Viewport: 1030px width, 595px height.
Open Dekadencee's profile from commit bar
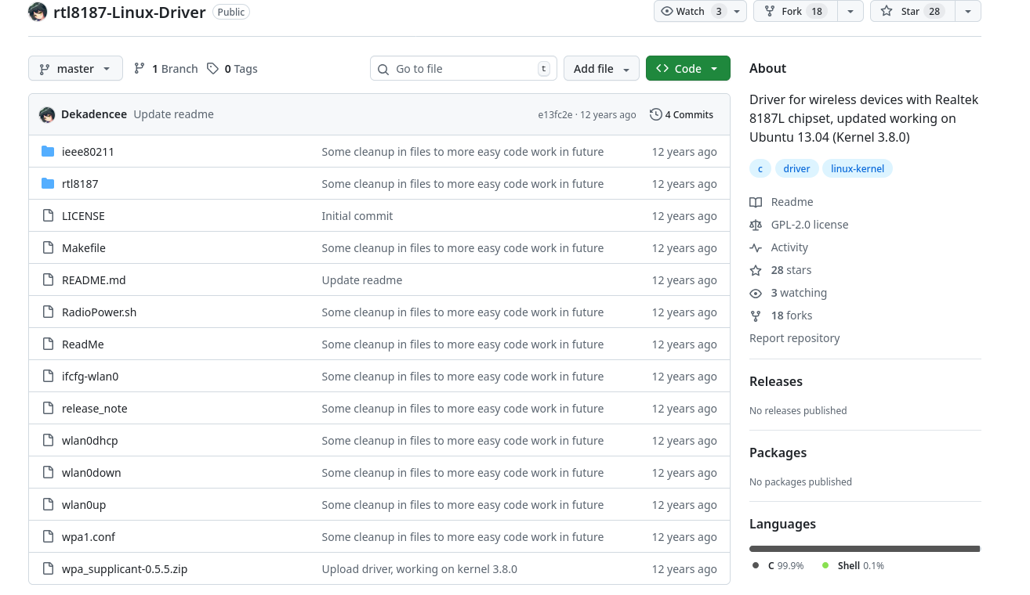click(x=94, y=114)
